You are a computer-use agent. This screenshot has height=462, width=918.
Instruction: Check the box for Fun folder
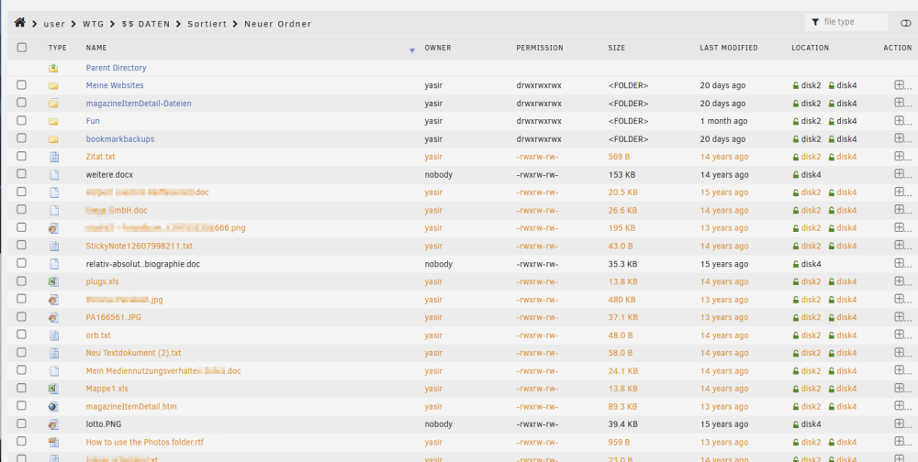click(22, 120)
